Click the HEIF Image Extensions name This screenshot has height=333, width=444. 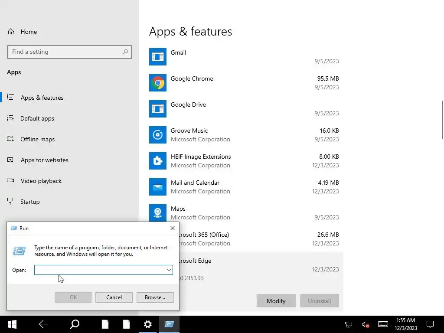(x=201, y=157)
